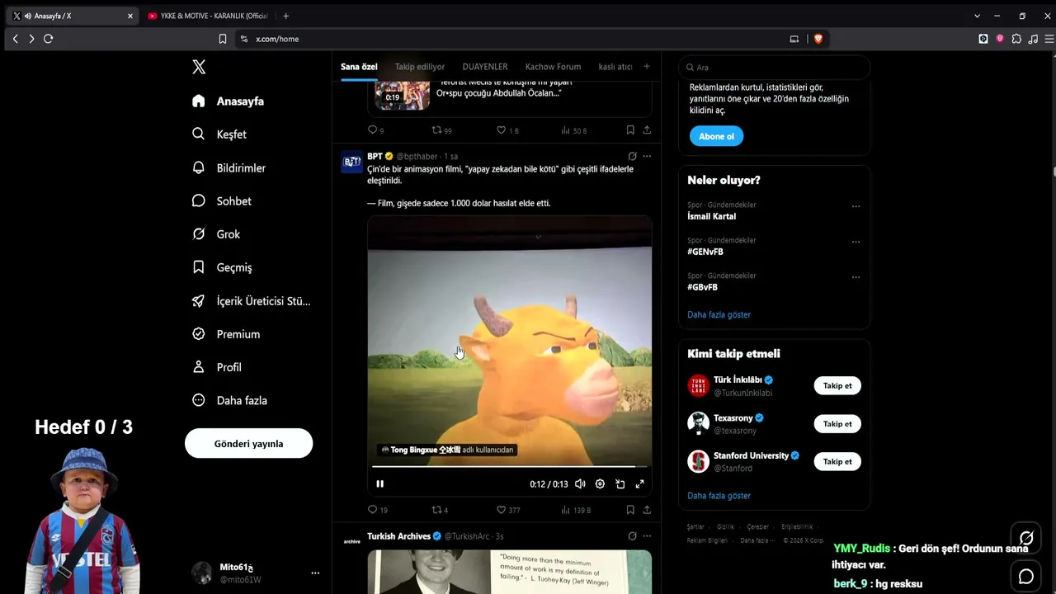The image size is (1056, 594).
Task: Share the BPT post
Action: (647, 510)
